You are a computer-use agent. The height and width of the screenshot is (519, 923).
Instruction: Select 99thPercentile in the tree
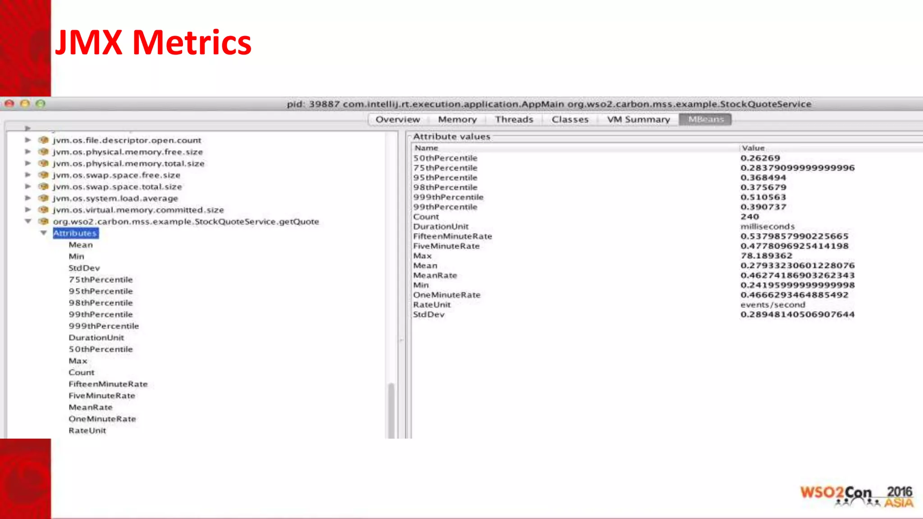point(101,314)
